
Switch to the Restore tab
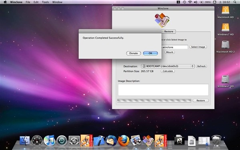[x=169, y=32]
